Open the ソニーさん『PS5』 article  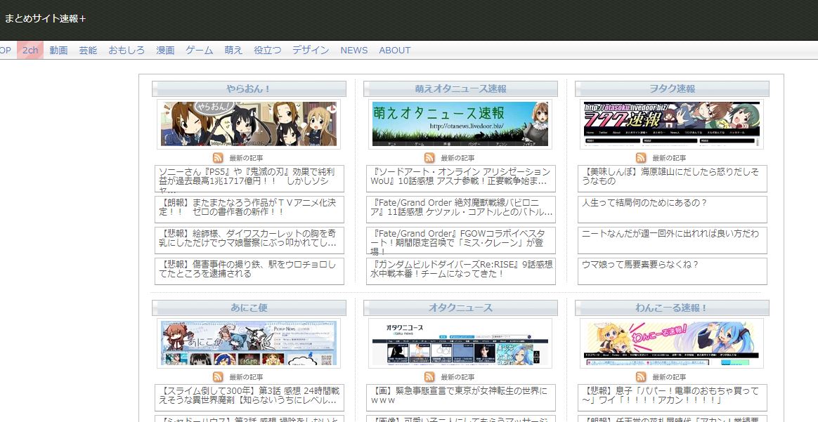[x=249, y=178]
